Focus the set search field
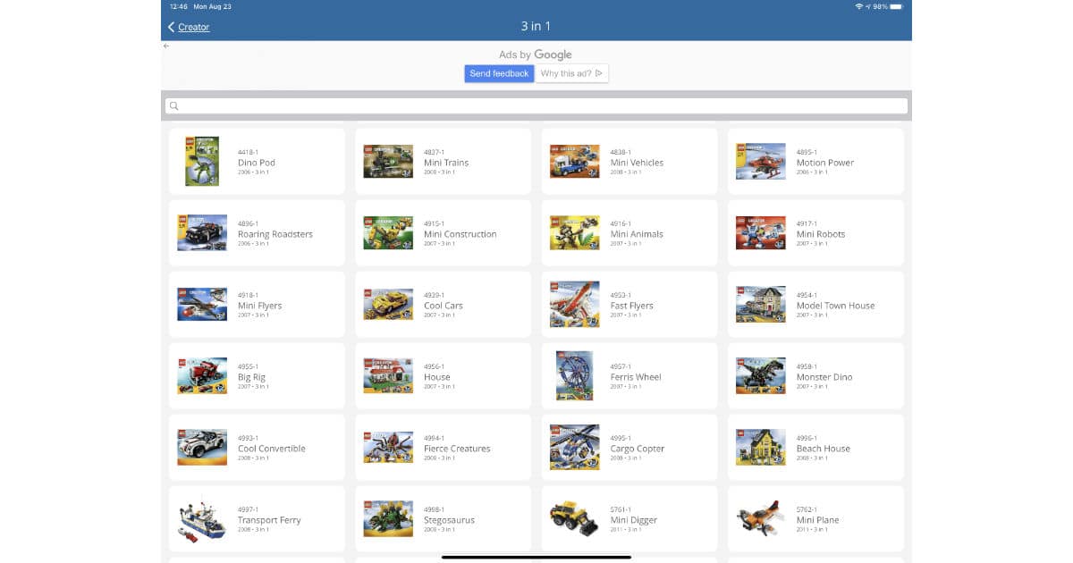 pos(536,105)
